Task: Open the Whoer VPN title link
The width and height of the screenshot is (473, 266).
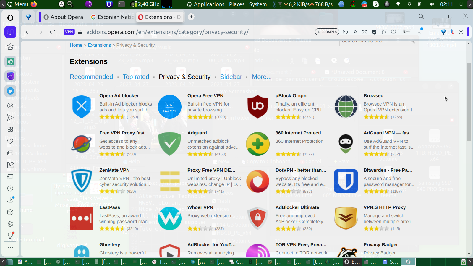Action: pos(200,207)
